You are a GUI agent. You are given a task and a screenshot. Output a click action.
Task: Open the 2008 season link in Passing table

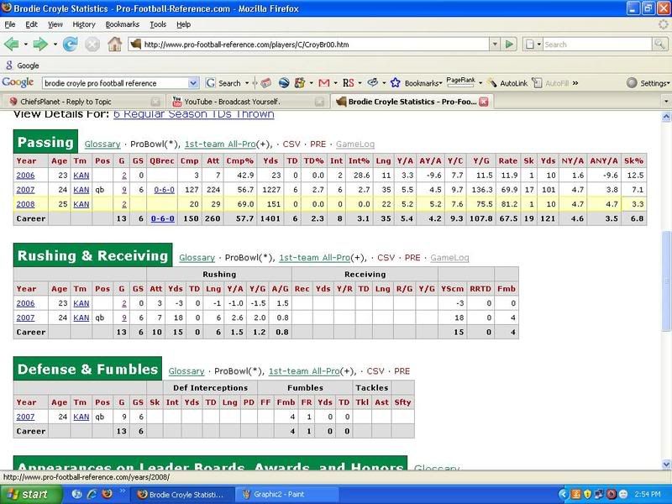(x=25, y=204)
